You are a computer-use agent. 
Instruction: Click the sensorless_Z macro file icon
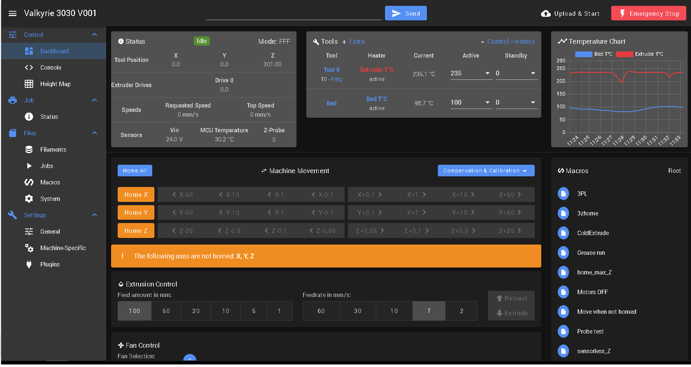[563, 351]
